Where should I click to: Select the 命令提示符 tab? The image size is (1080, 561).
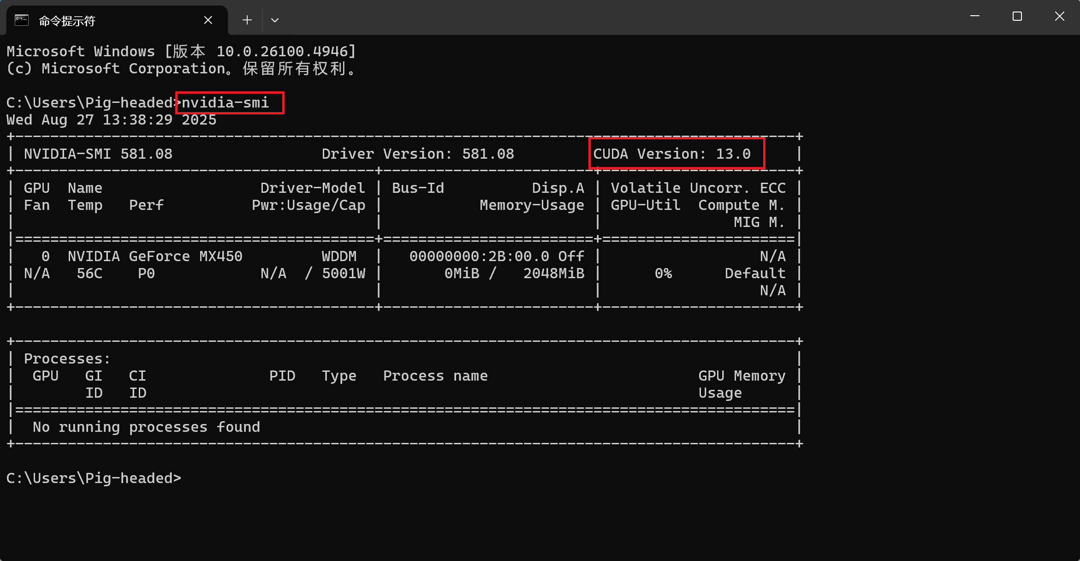pos(117,20)
